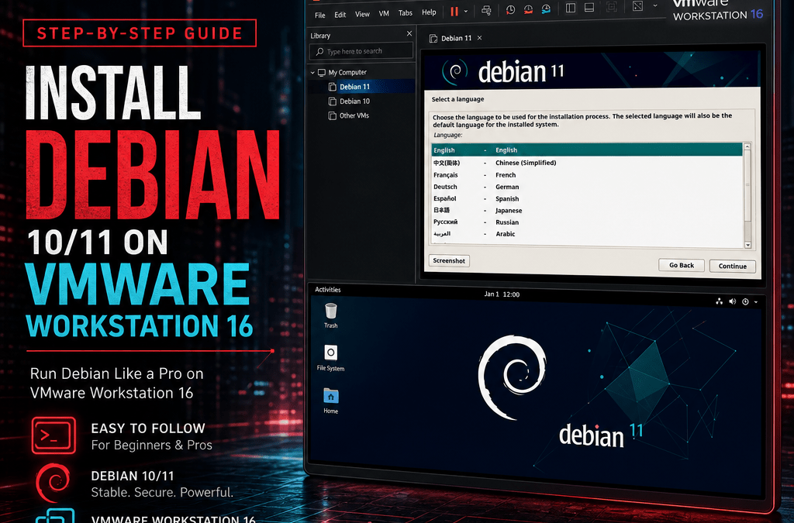Click the Go Back button

681,265
